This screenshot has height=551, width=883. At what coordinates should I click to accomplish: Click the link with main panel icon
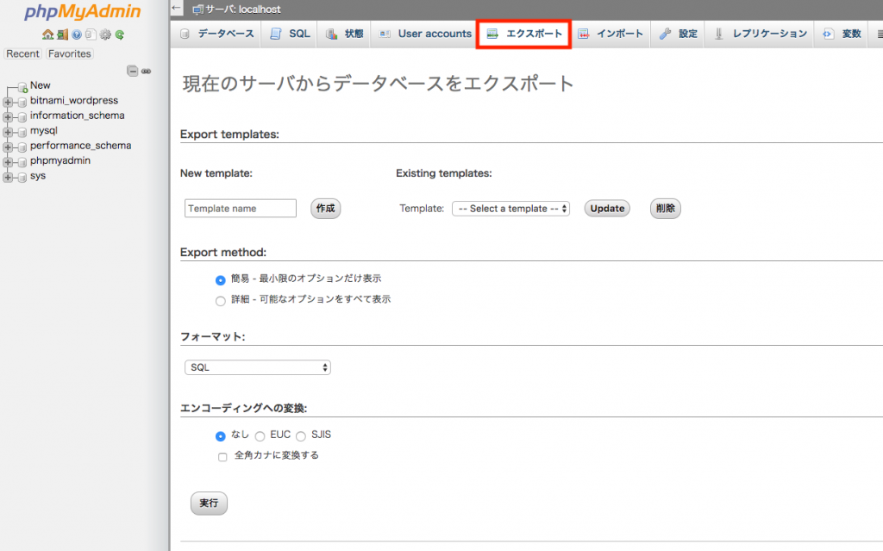coord(146,71)
